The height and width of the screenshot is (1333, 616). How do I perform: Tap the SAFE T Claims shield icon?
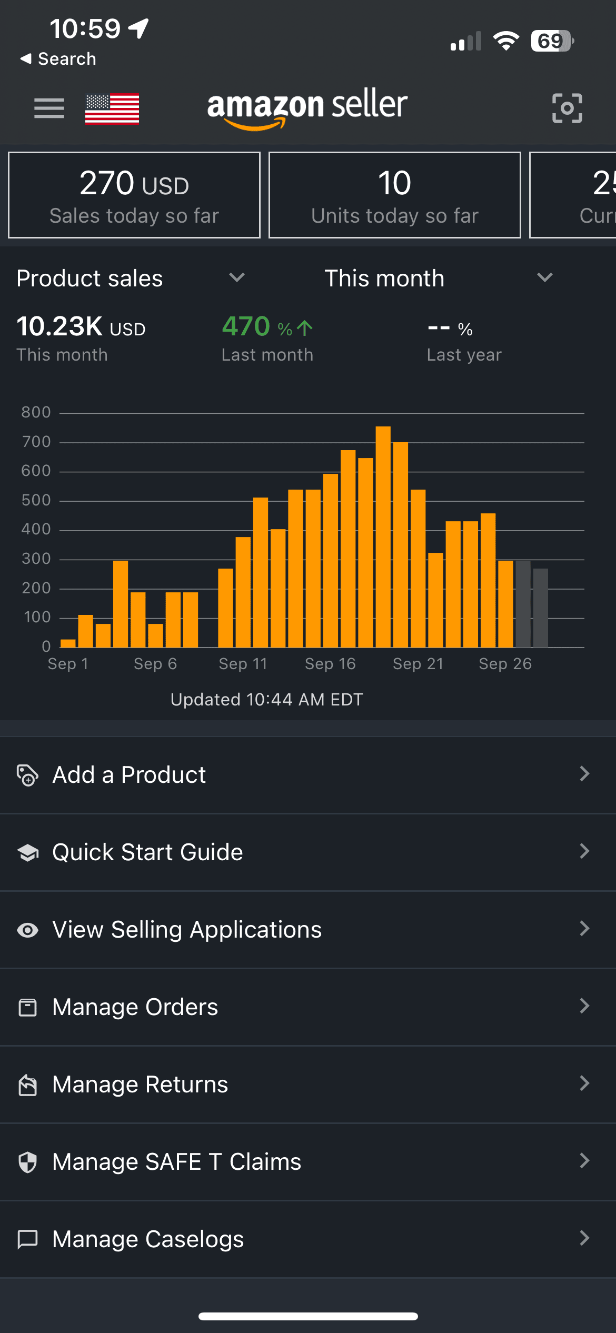(27, 1162)
